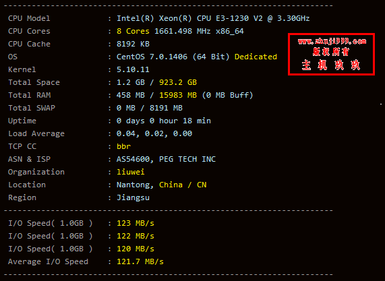
Task: Select '0 days 0 hour 18 min' uptime
Action: (x=164, y=121)
